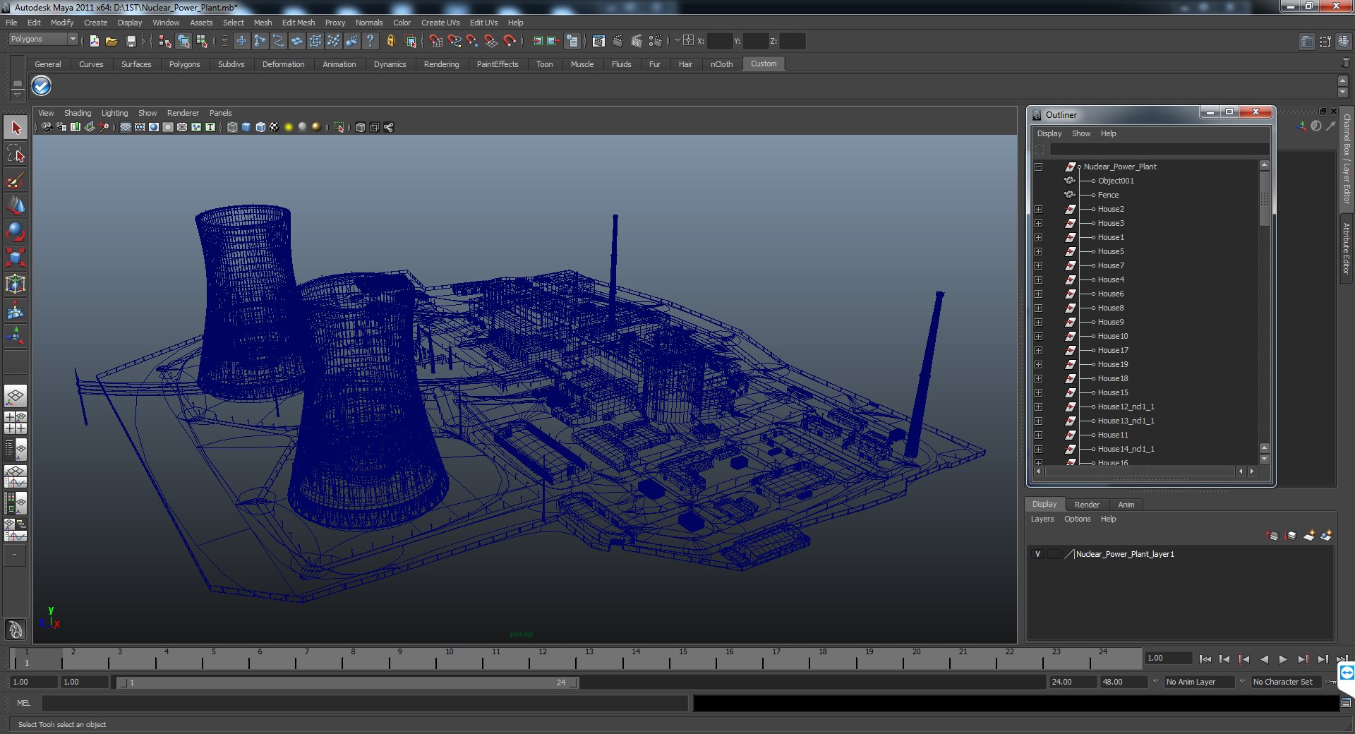Expand House15 node in Outliner

point(1038,392)
